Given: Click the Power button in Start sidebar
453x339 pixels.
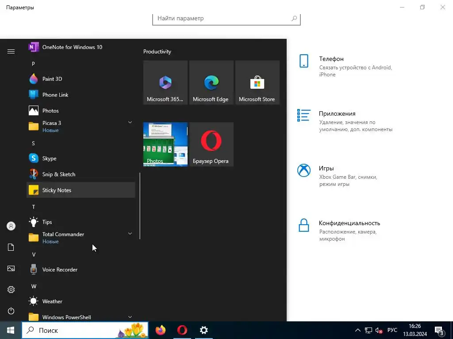Looking at the screenshot, I should tap(11, 311).
